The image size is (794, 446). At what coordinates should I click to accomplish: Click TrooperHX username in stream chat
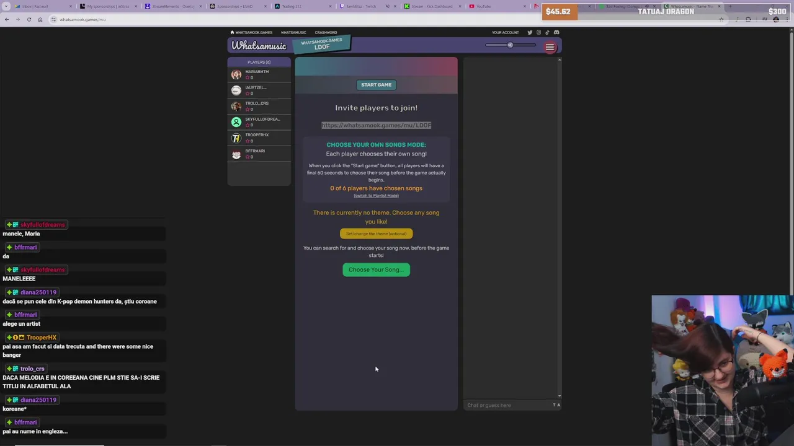coord(42,338)
